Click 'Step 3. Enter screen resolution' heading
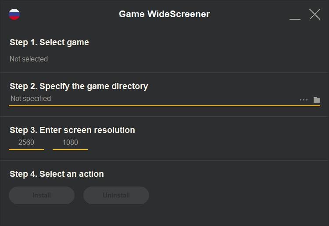329x226 pixels. click(72, 130)
